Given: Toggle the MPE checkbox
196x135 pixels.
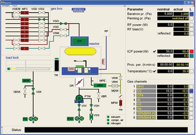Looking at the screenshot, I should (x=96, y=81).
